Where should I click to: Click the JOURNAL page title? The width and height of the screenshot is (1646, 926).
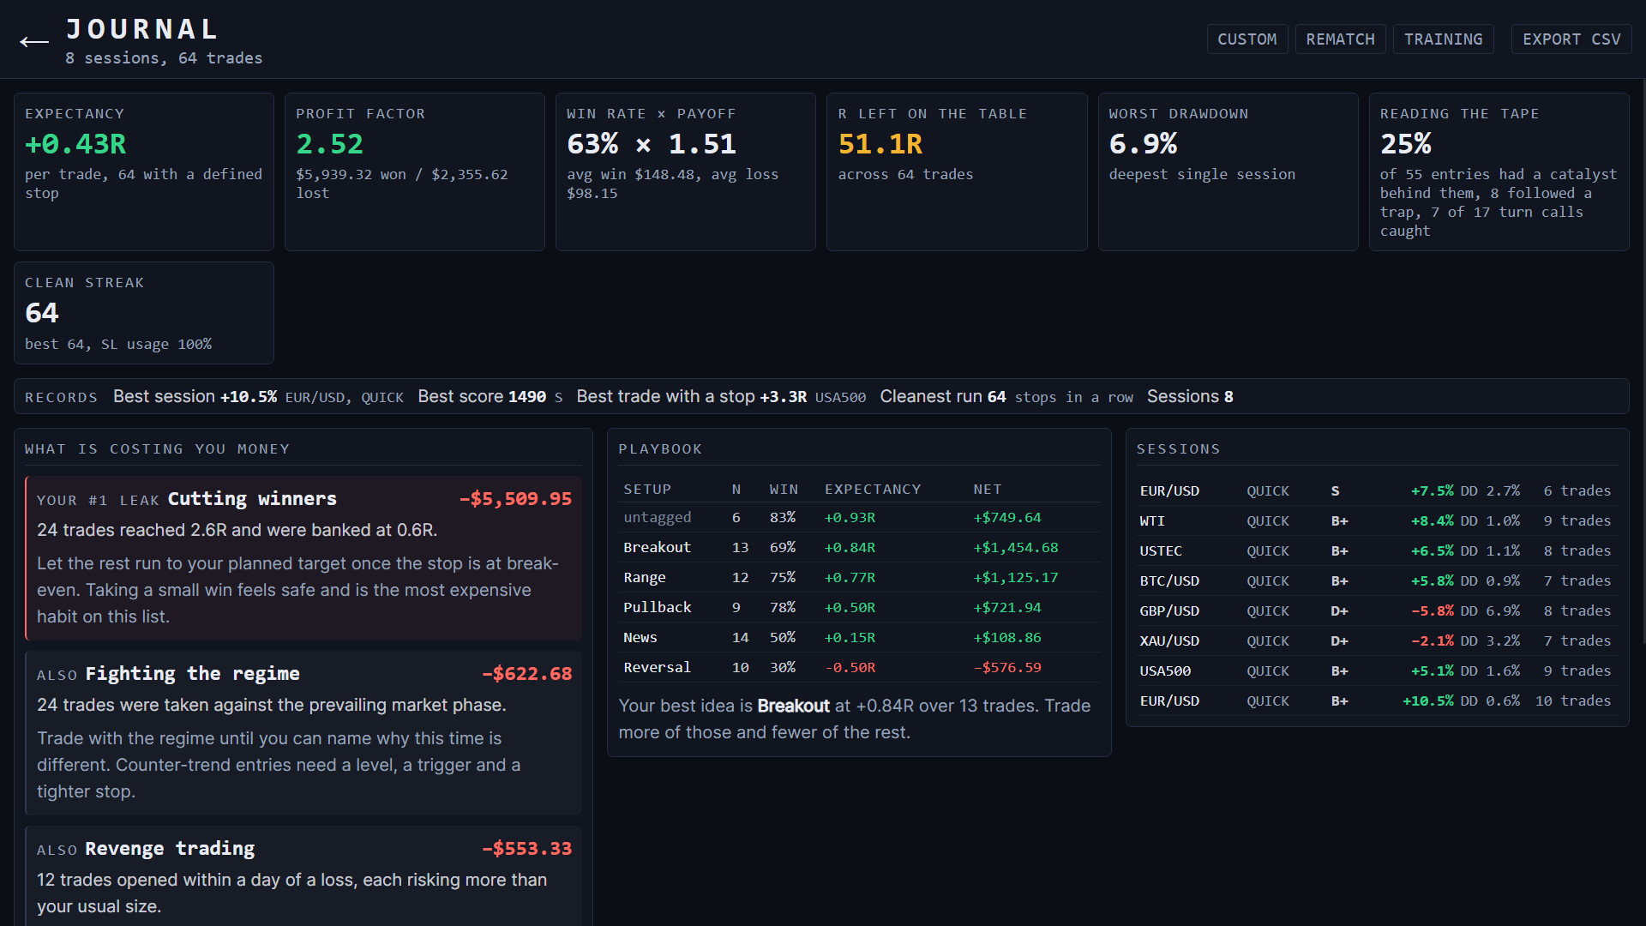(x=142, y=29)
